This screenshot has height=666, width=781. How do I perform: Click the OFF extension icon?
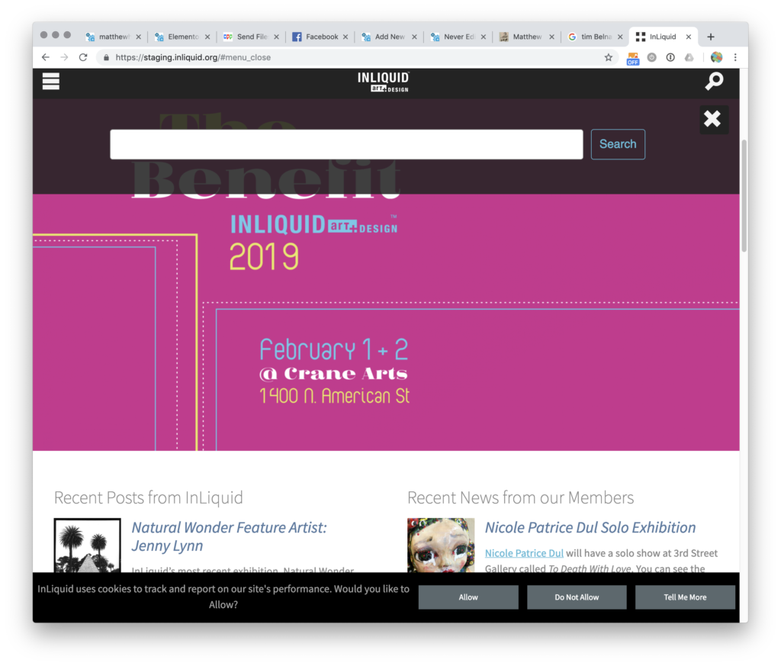(x=632, y=58)
